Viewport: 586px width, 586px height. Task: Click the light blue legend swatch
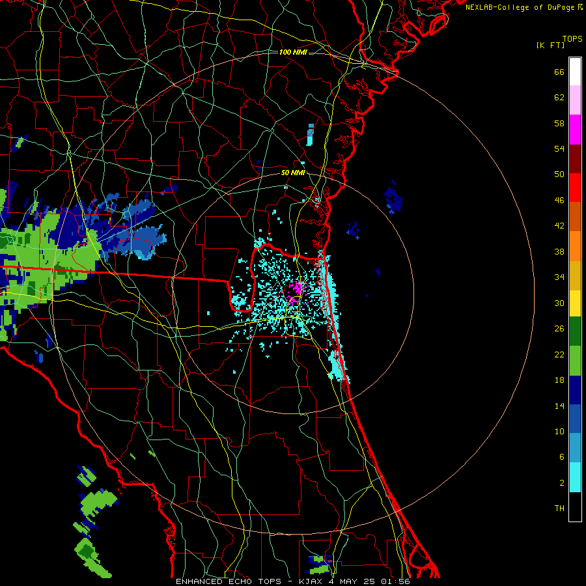pos(575,448)
